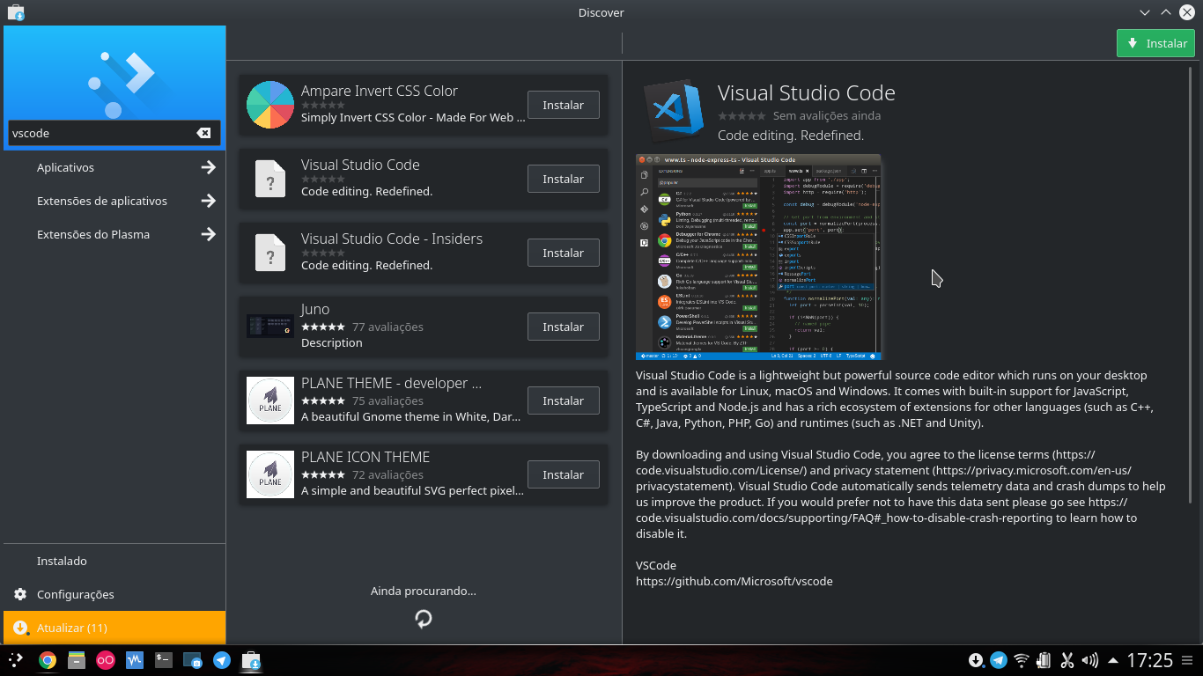
Task: Click the 17:25 clock
Action: pyautogui.click(x=1150, y=660)
